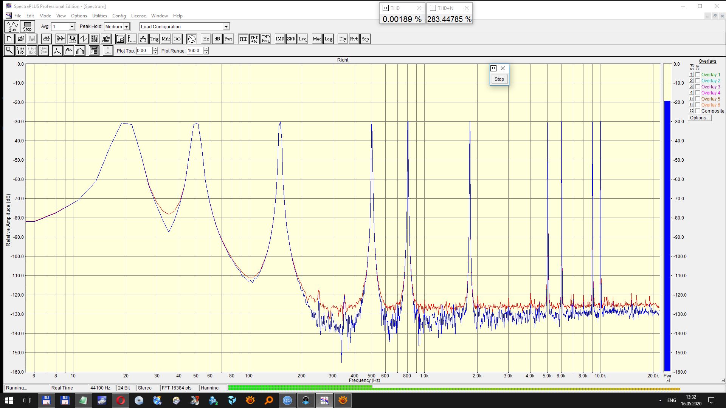The height and width of the screenshot is (408, 726).
Task: Enable the Overlay 1 checkbox
Action: [698, 75]
